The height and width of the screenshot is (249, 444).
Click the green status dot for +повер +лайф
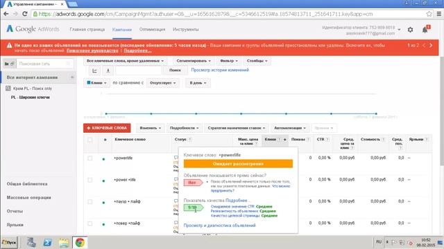[x=103, y=224]
